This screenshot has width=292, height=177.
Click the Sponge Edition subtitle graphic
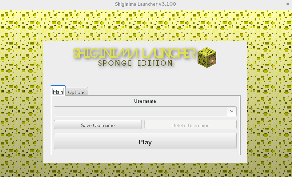click(135, 63)
